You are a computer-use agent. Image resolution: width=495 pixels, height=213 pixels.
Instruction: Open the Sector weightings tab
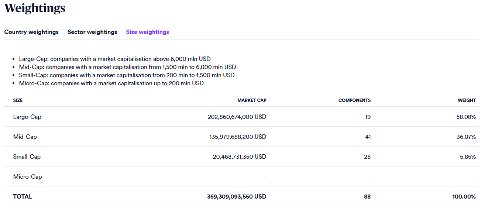[x=92, y=32]
